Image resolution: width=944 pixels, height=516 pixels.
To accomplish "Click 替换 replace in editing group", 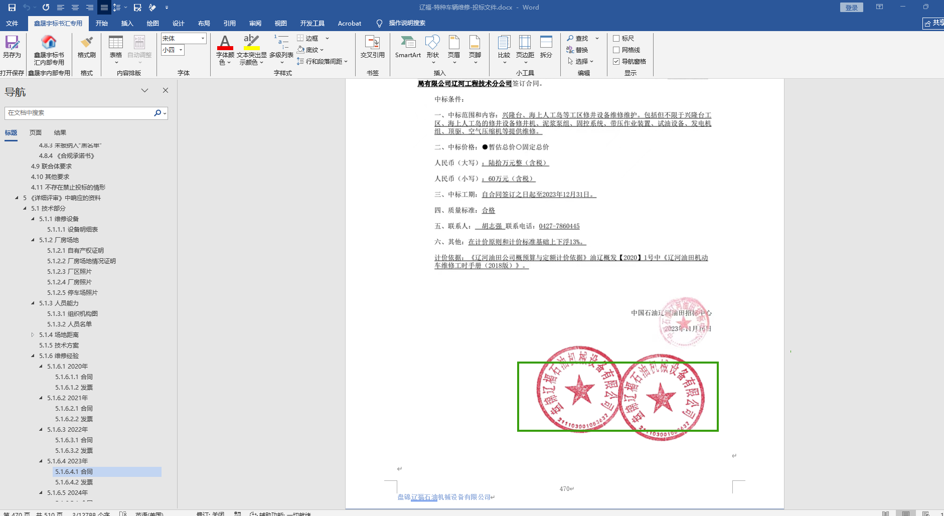I will (x=577, y=50).
